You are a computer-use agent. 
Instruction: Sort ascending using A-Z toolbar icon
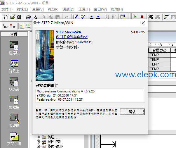107,17
